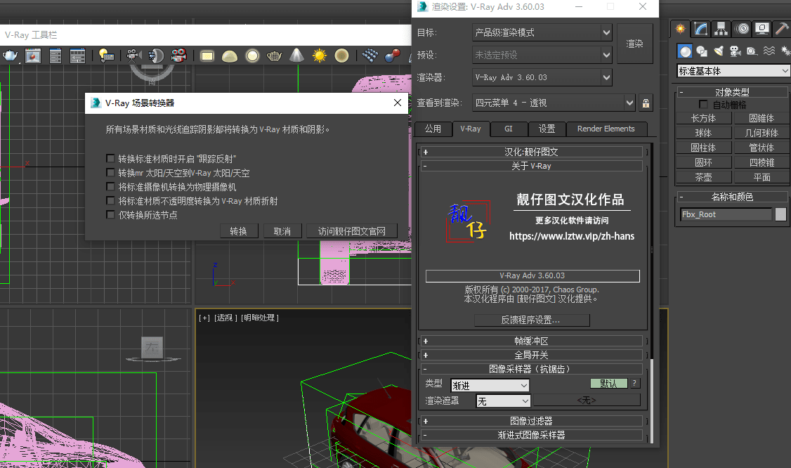The image size is (791, 468).
Task: Click the 转换 button in scene converter
Action: (239, 231)
